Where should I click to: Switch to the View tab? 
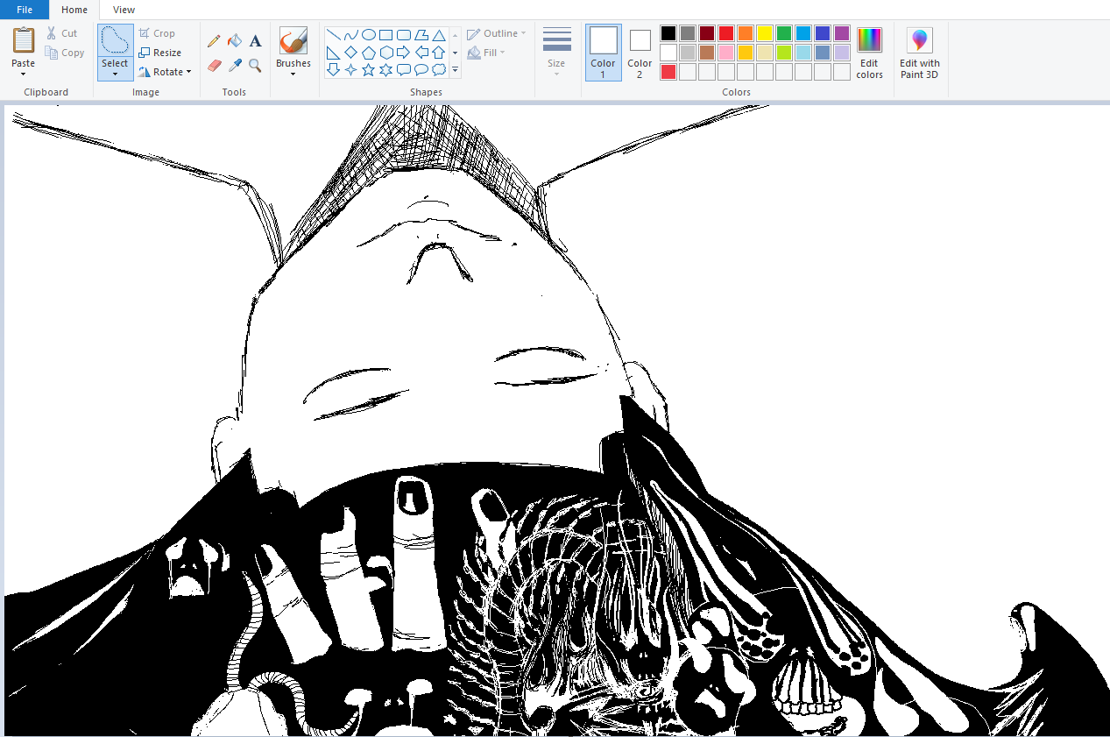[124, 10]
